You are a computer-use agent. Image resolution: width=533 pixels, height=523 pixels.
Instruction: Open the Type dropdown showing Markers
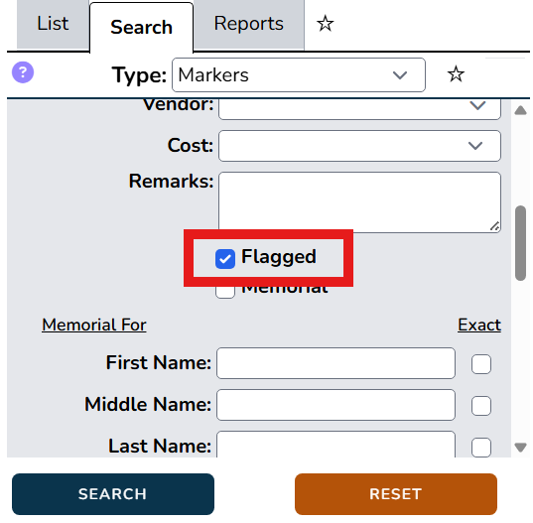(x=299, y=74)
